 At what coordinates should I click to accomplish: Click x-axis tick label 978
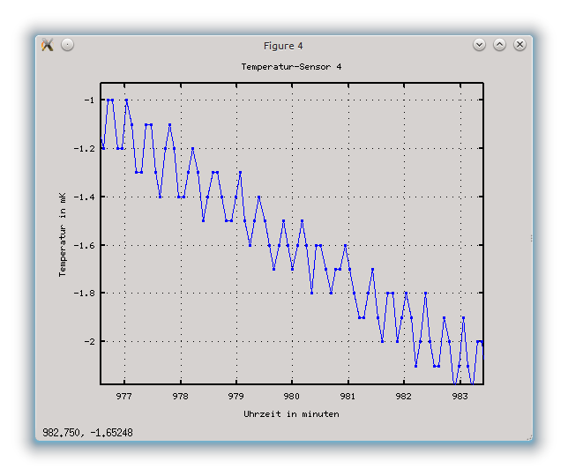point(181,397)
